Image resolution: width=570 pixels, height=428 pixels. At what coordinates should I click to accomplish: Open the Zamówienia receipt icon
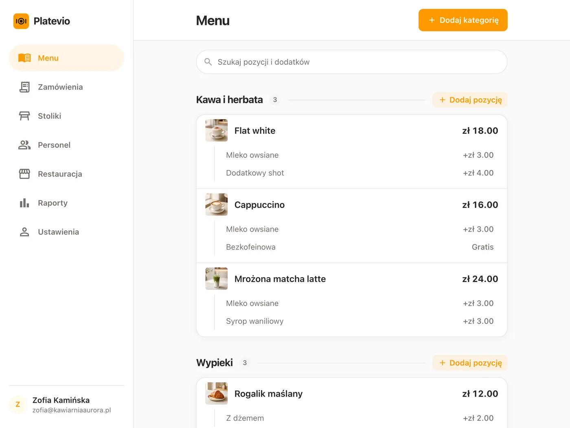[24, 87]
